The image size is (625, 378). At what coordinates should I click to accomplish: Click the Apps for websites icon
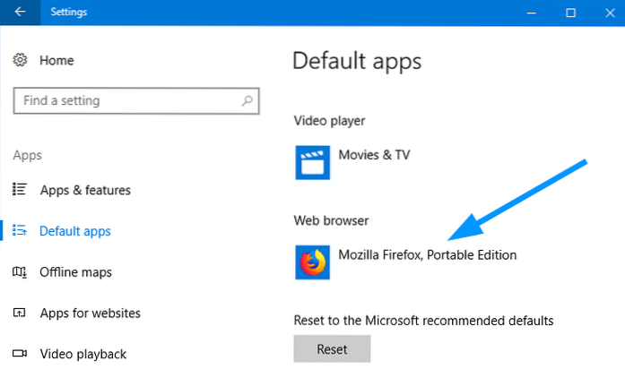tap(19, 313)
